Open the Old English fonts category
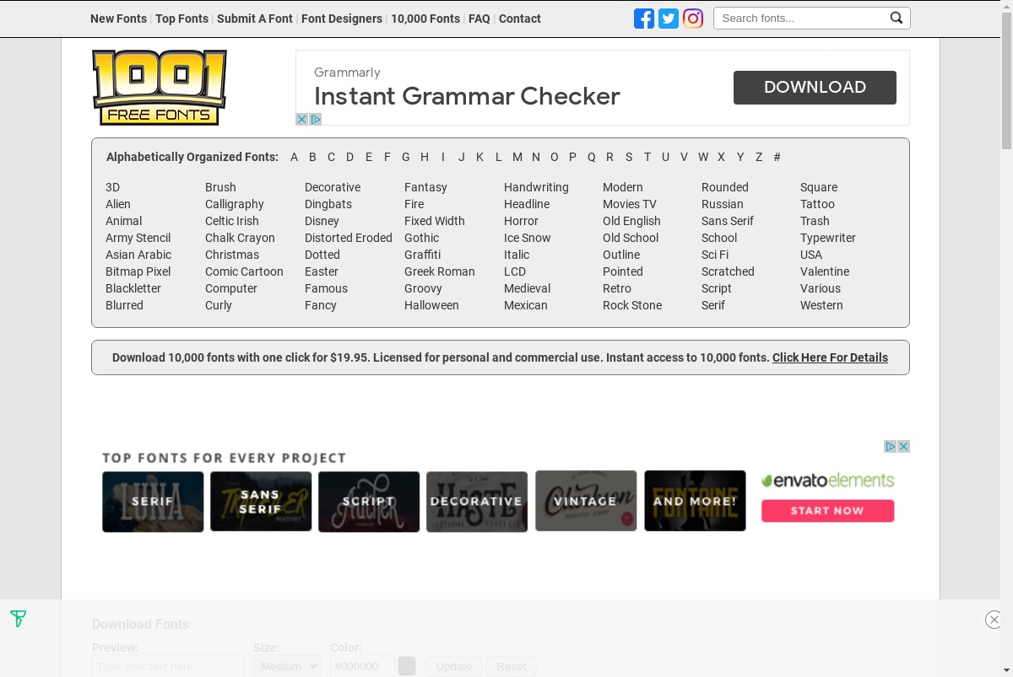This screenshot has width=1013, height=677. click(x=631, y=221)
